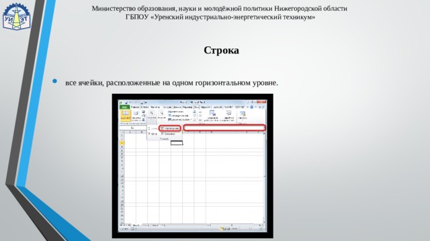Click into the formula bar input
430x241 pixels.
tap(224, 128)
